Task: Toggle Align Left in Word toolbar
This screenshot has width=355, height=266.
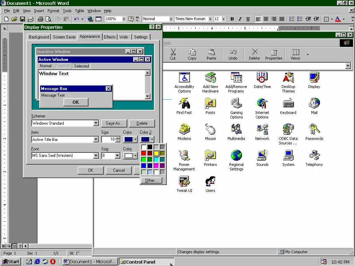Action: [258, 19]
